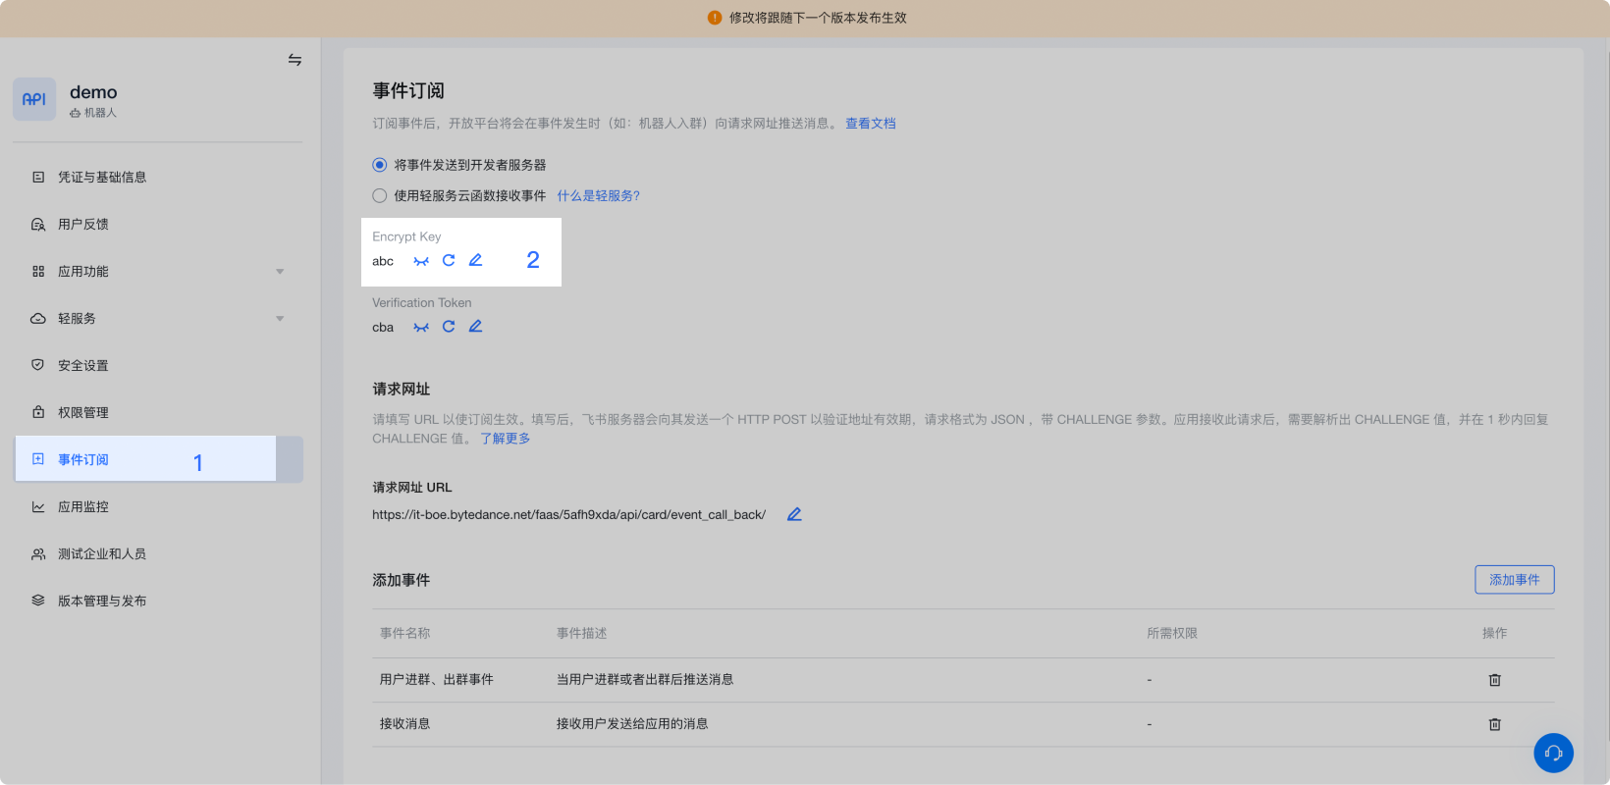Click the request URL text

pos(568,515)
